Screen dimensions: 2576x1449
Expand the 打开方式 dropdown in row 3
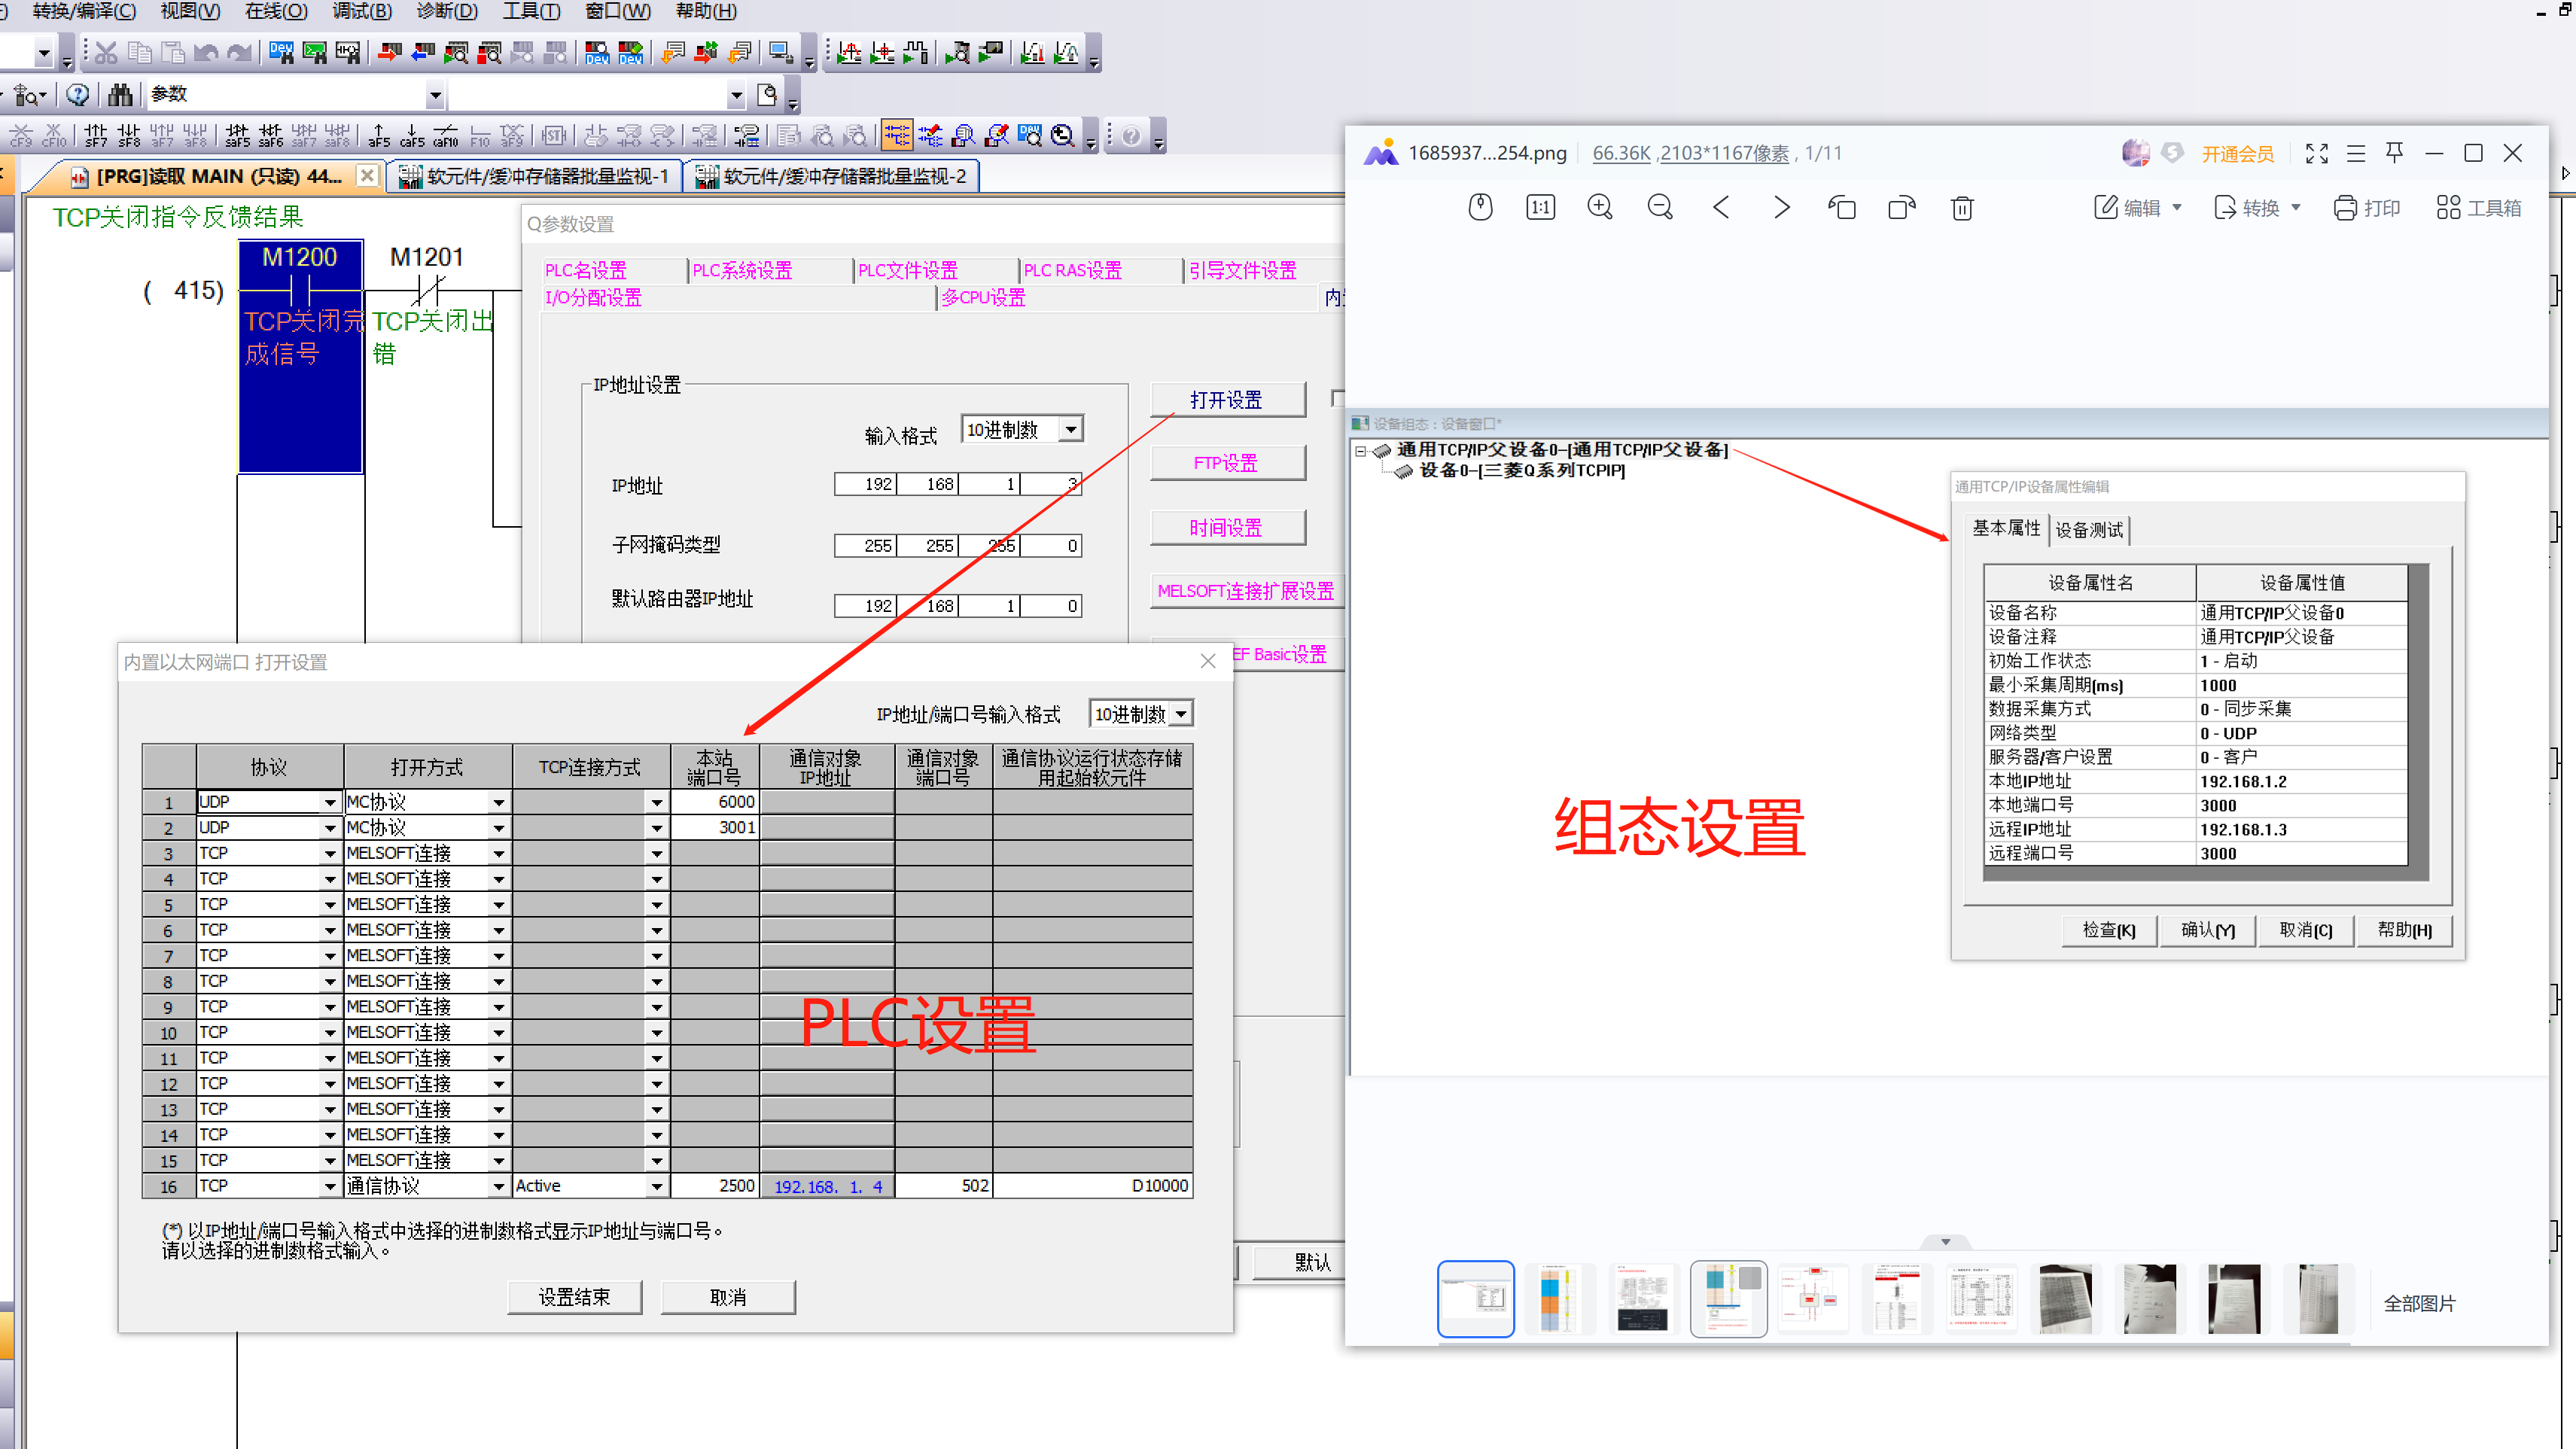[498, 853]
